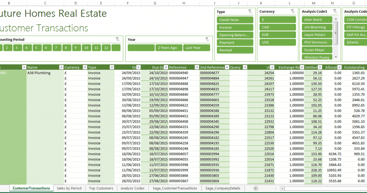
Task: Click URN cell 24254
Action: pyautogui.click(x=261, y=73)
